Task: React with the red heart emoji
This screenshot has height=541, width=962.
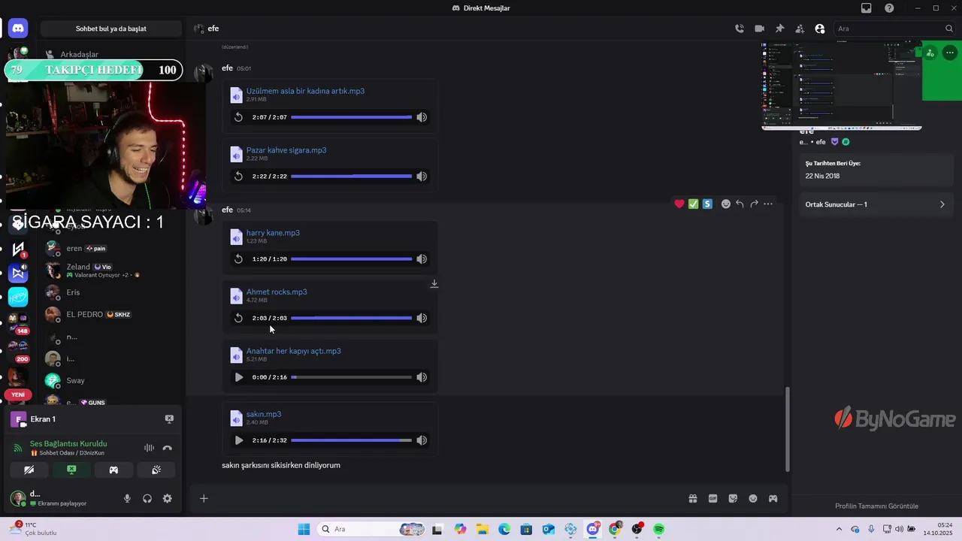Action: (x=679, y=204)
